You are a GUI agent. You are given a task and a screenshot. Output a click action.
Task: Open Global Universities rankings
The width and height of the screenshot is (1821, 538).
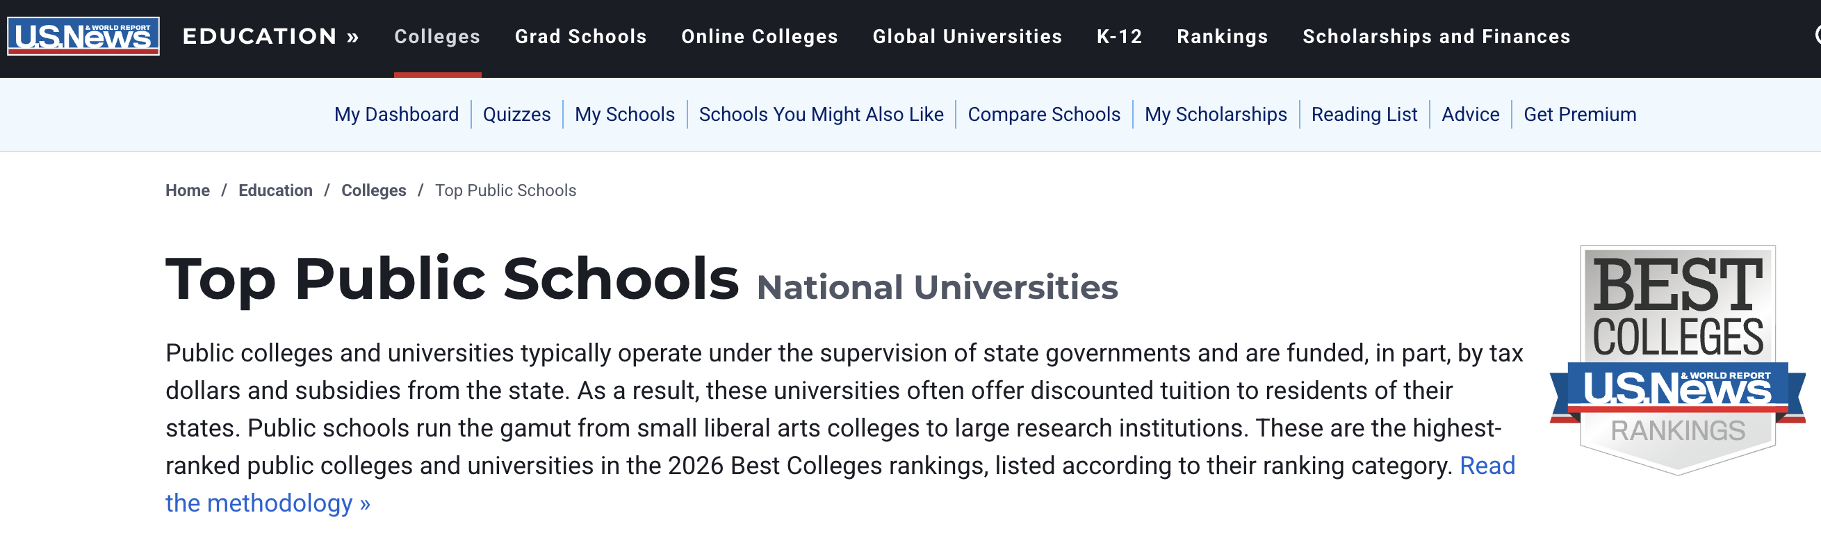pyautogui.click(x=967, y=35)
